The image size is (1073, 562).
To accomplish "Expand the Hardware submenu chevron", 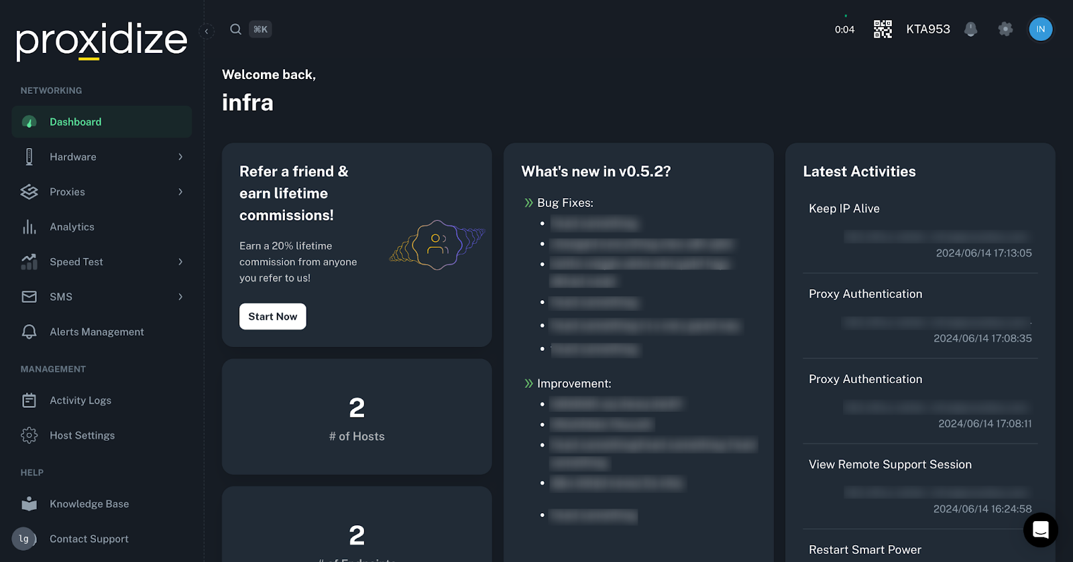I will coord(180,157).
